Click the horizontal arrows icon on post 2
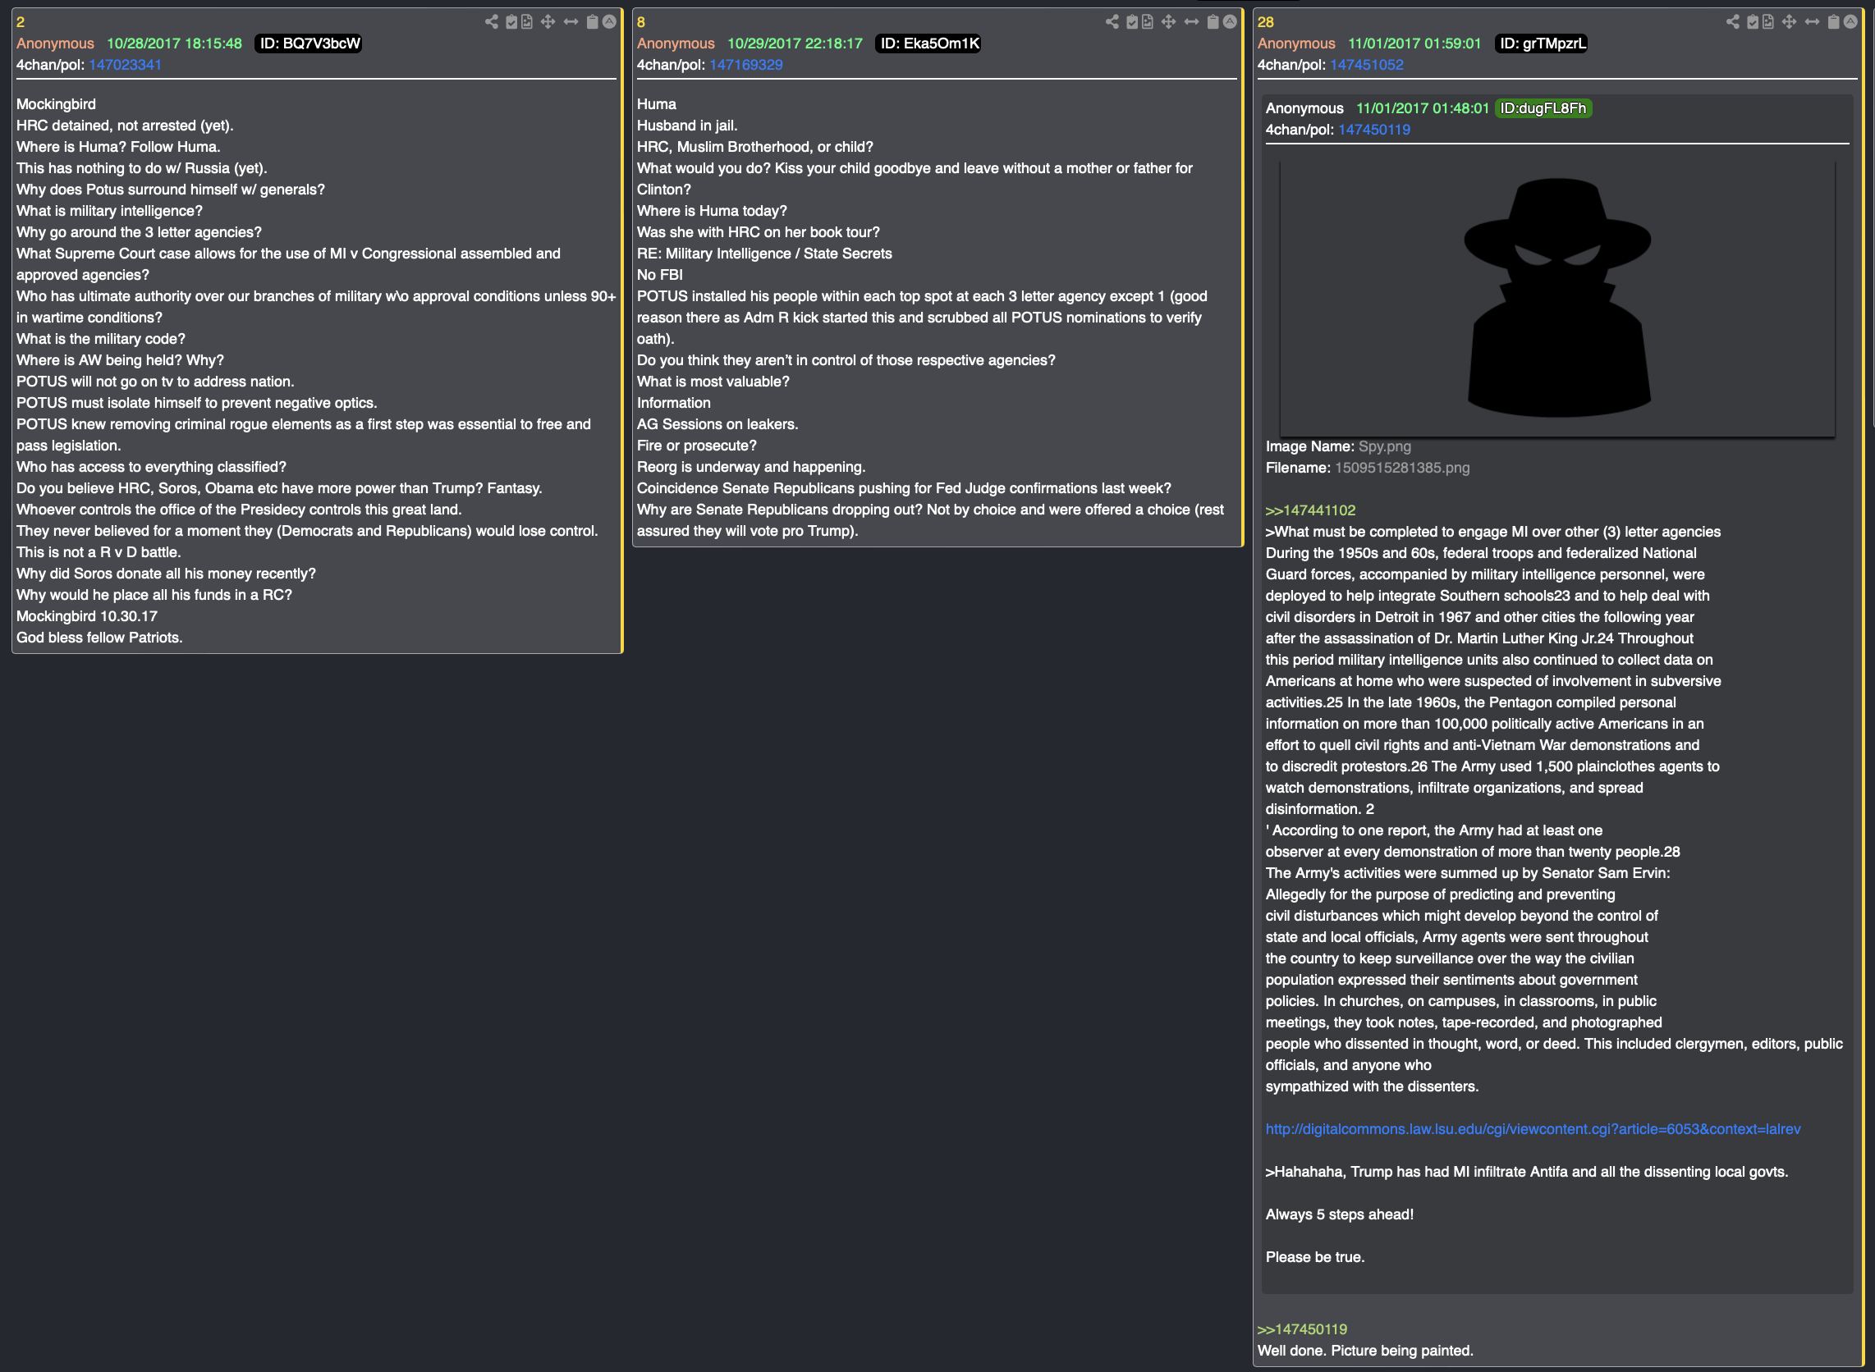The image size is (1875, 1372). 571,21
